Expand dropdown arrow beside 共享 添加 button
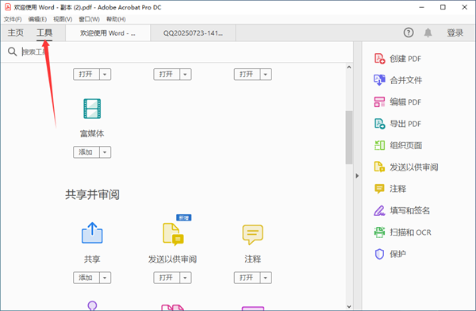Image resolution: width=476 pixels, height=311 pixels. [105, 278]
